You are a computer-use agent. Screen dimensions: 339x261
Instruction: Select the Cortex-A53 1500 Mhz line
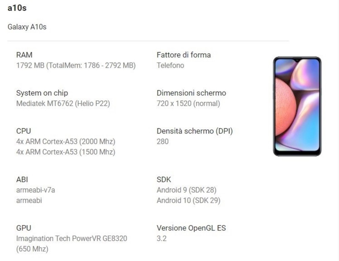[x=66, y=152]
